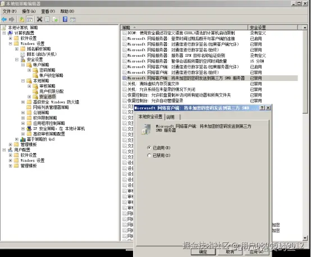311x257 pixels.
Task: Click the black X delete toolbar icon
Action: click(39, 19)
